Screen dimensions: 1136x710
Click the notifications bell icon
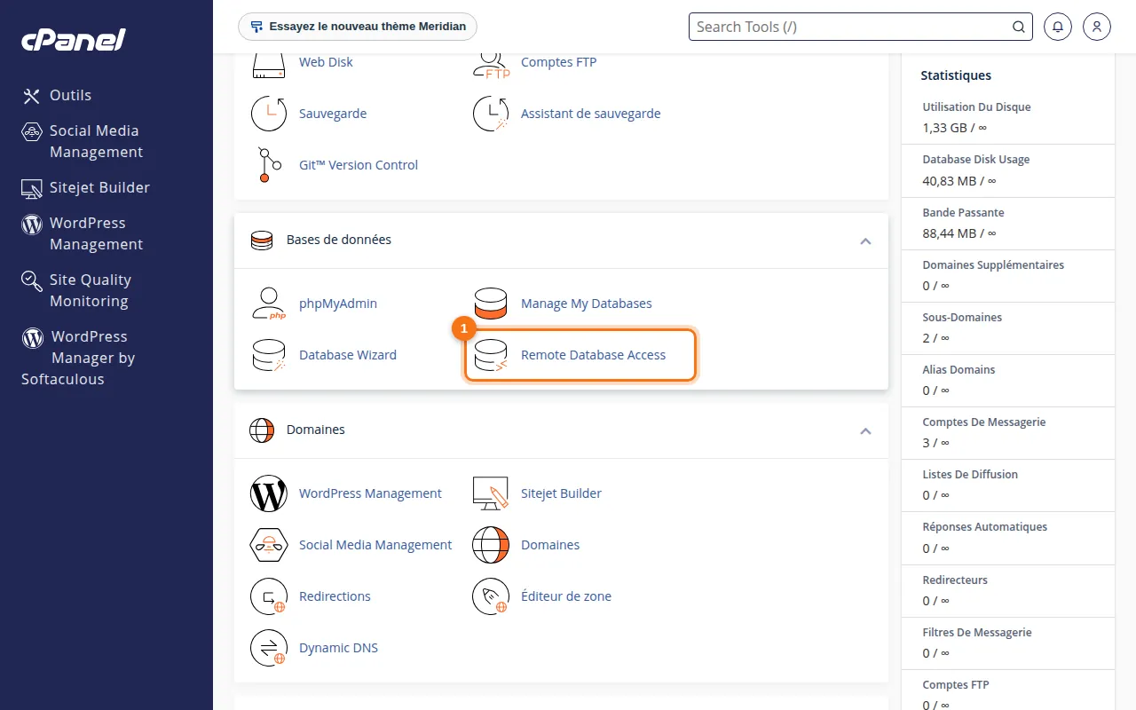pos(1057,27)
